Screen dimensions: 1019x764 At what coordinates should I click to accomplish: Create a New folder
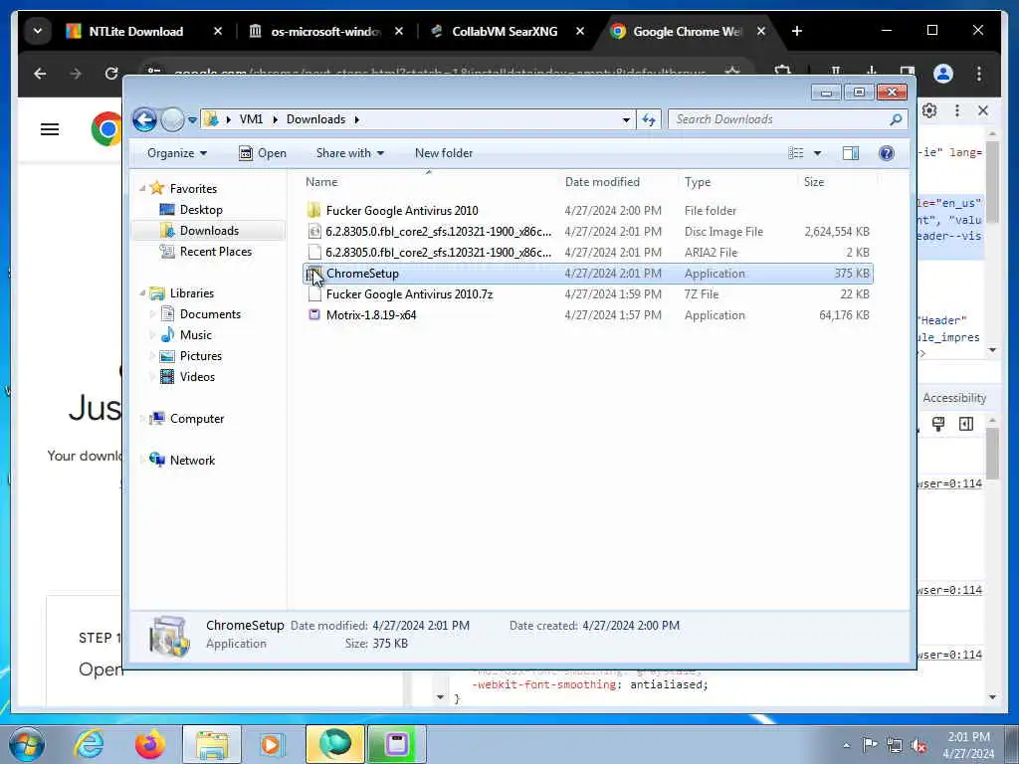444,153
